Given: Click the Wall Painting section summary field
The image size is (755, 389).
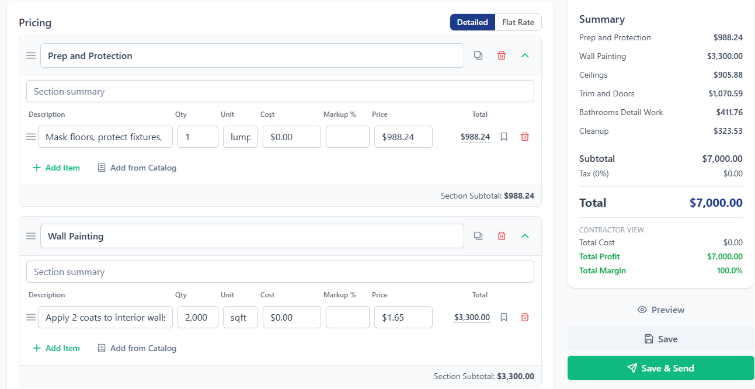Looking at the screenshot, I should (280, 272).
